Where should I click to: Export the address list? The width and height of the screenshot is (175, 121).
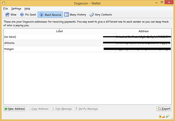(x=164, y=109)
